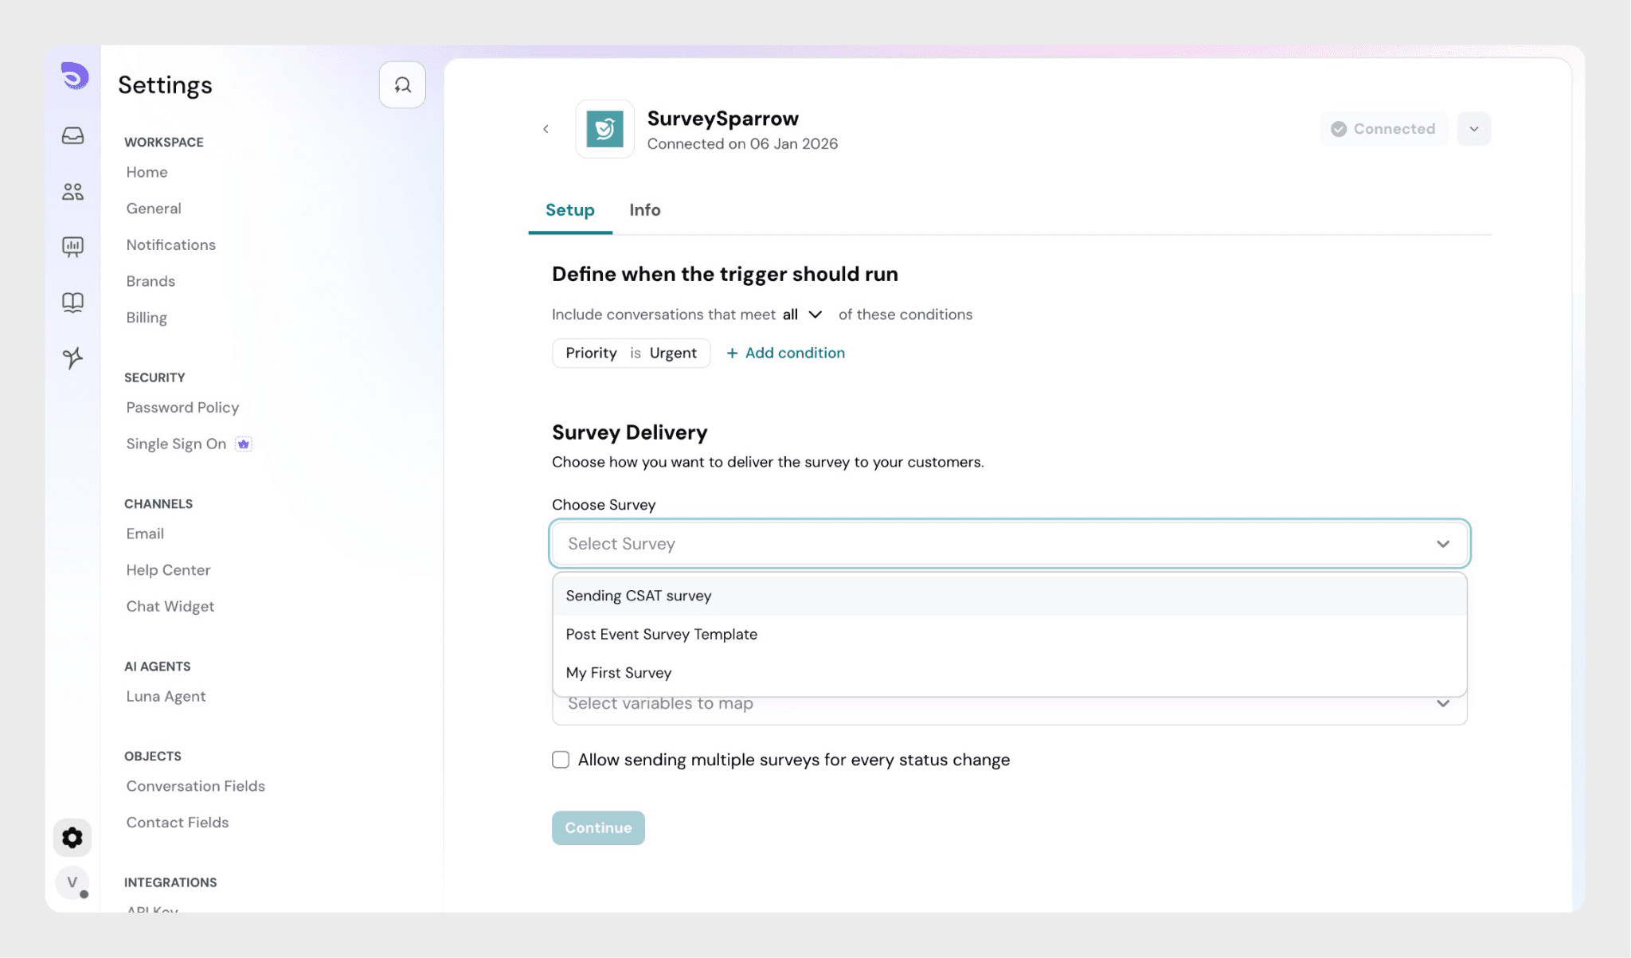Screen dimensions: 1631x958
Task: Enable allow sending multiple surveys checkbox
Action: pos(561,760)
